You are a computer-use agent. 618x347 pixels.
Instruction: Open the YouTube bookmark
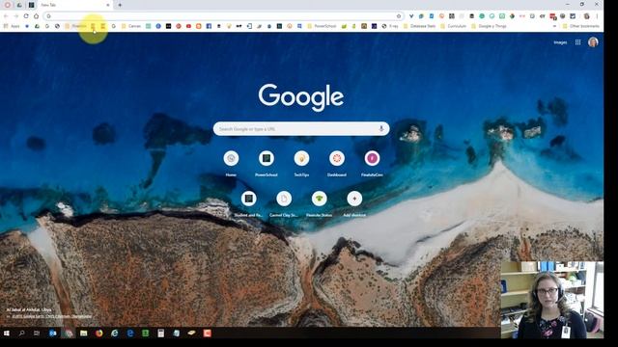[188, 26]
